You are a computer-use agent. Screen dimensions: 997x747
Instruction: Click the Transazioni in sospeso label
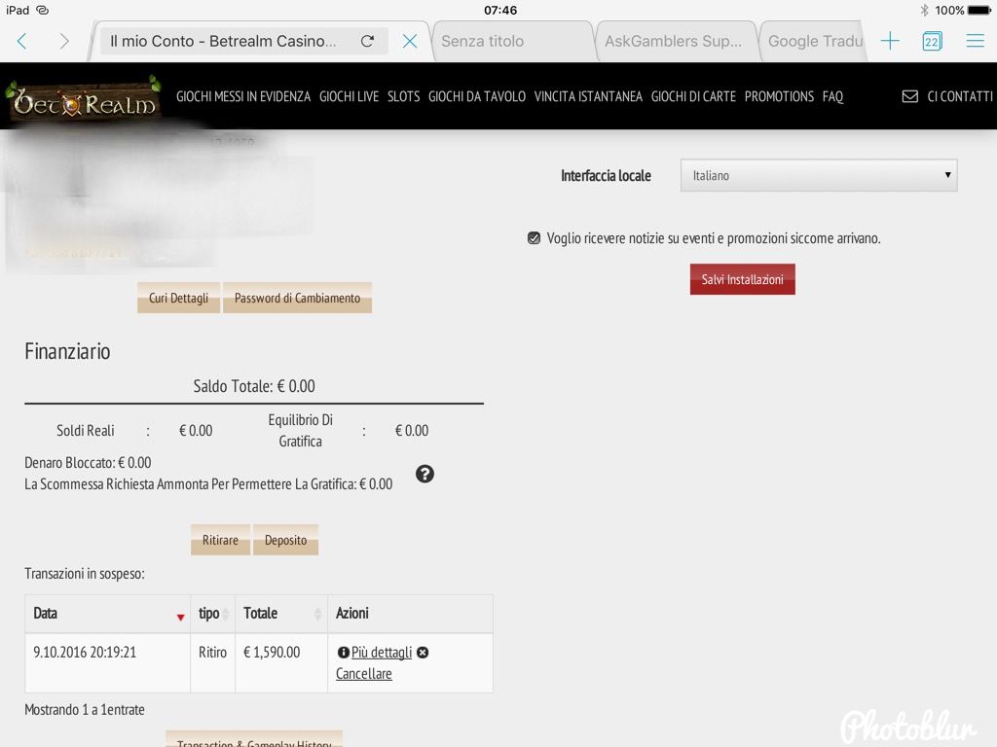(85, 574)
